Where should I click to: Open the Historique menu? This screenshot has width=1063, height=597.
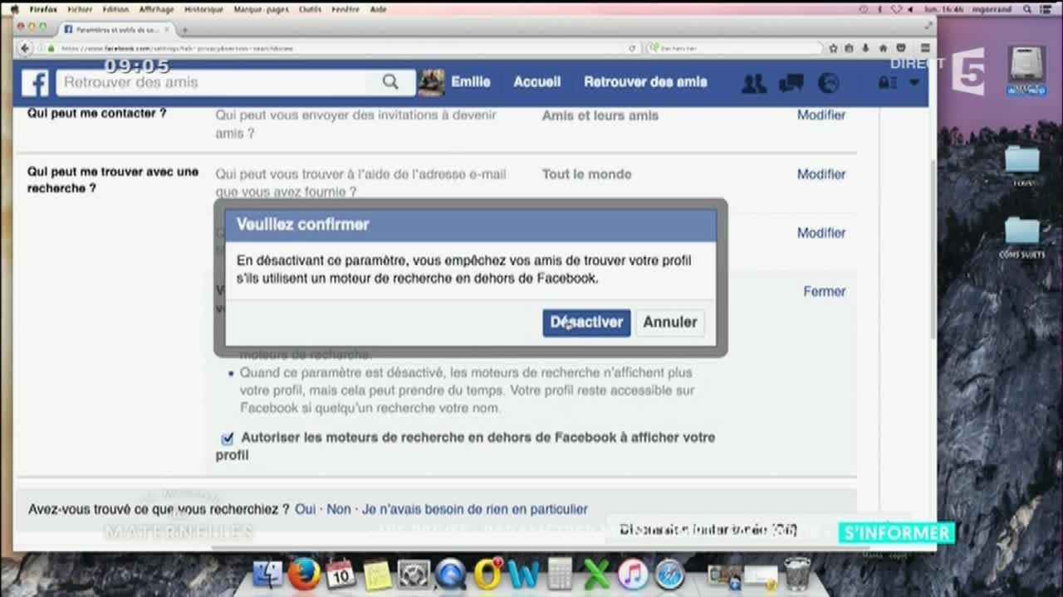point(203,9)
